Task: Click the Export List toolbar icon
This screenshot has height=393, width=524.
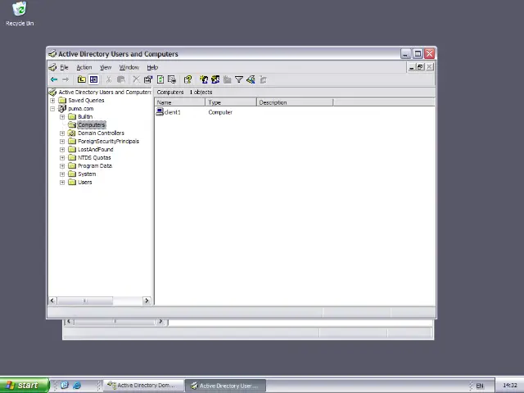Action: [x=172, y=79]
